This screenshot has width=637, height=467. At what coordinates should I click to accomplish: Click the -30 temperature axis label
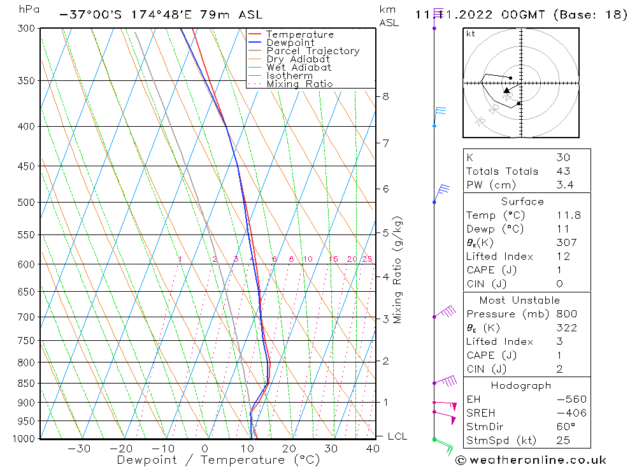79,449
